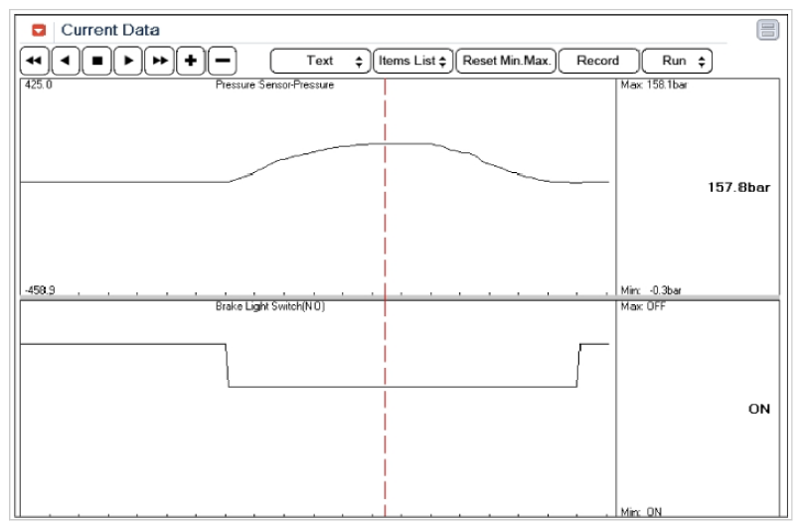Click the Max: OFF reading

point(643,306)
